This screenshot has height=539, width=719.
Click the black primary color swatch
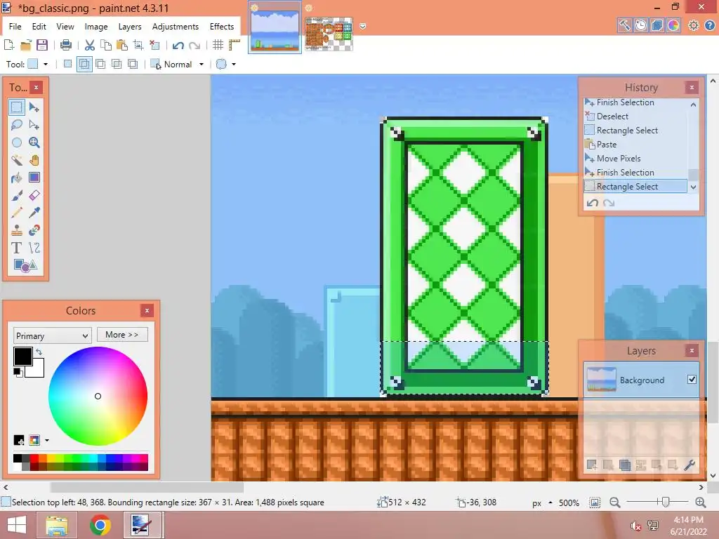pos(22,356)
